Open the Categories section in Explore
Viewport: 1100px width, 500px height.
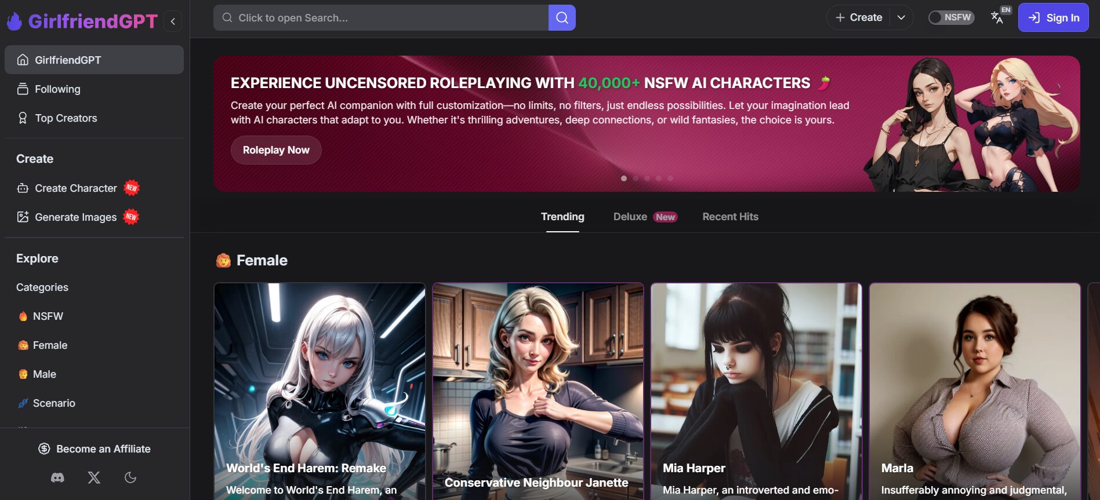42,287
